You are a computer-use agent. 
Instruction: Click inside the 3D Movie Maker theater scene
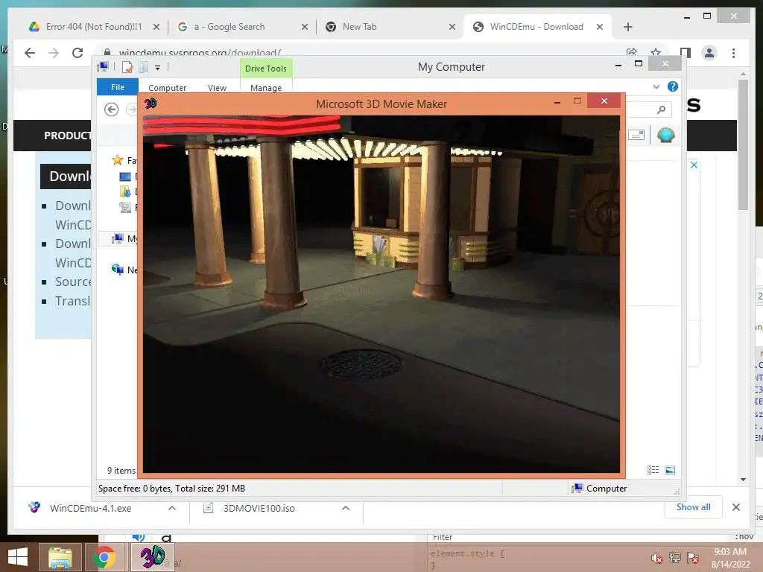(381, 293)
